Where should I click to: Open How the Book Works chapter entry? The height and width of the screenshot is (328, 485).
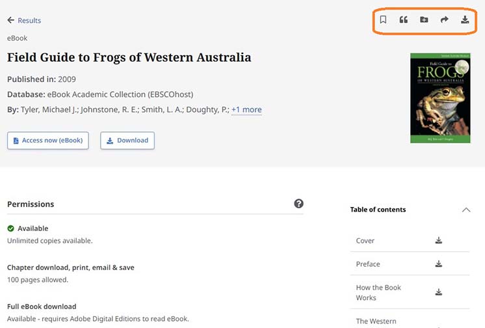point(378,292)
